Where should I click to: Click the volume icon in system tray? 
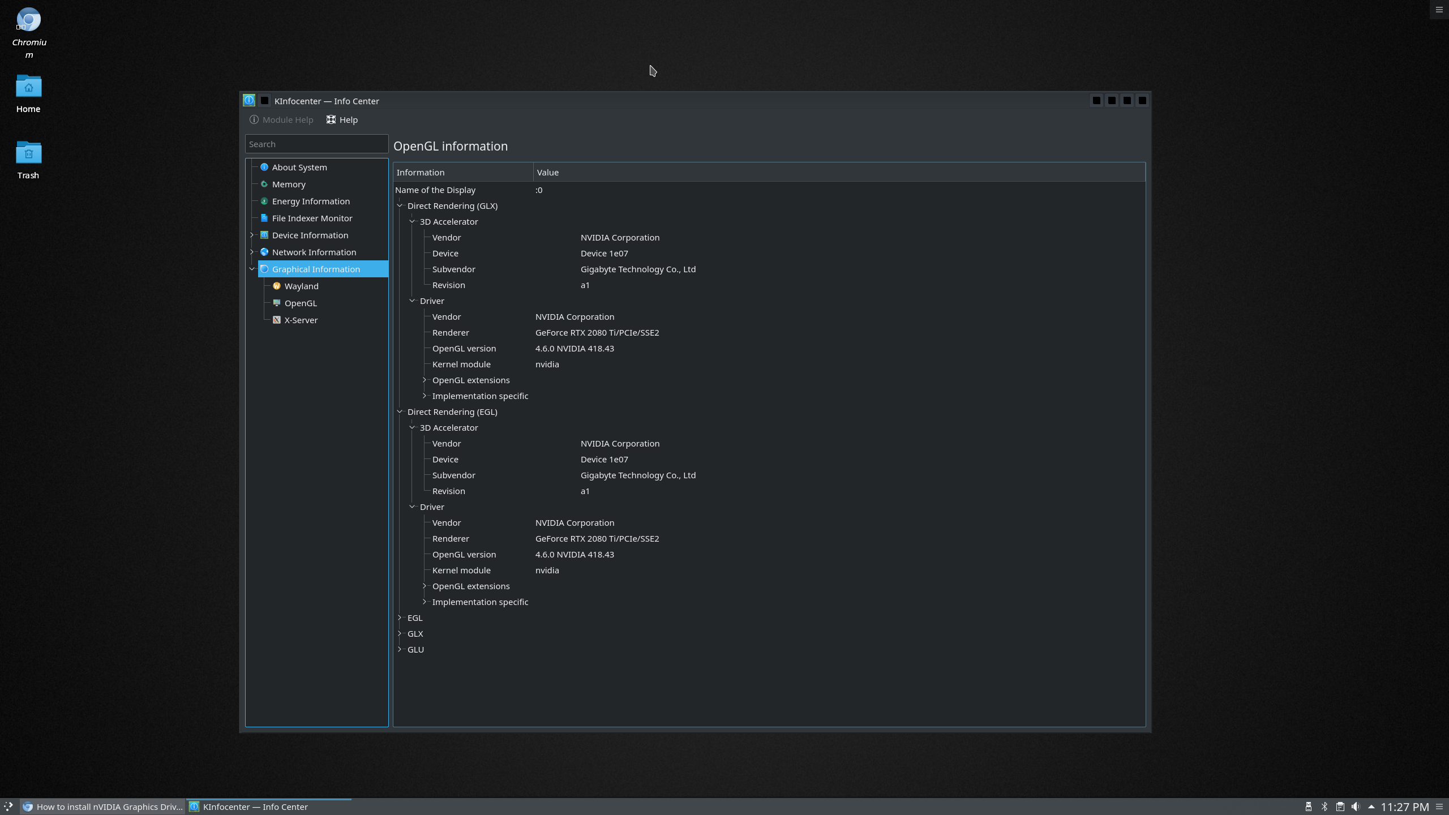[x=1355, y=807]
